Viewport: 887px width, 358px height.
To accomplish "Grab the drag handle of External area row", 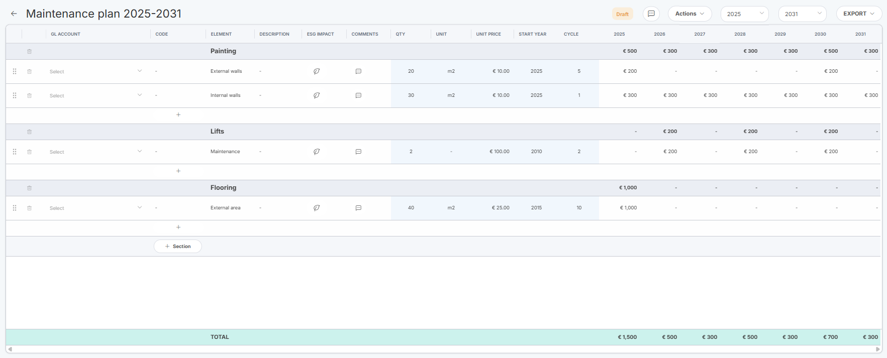I will click(x=15, y=208).
